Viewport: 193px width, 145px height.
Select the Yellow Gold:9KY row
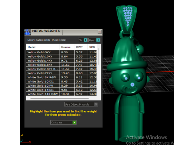61,52
